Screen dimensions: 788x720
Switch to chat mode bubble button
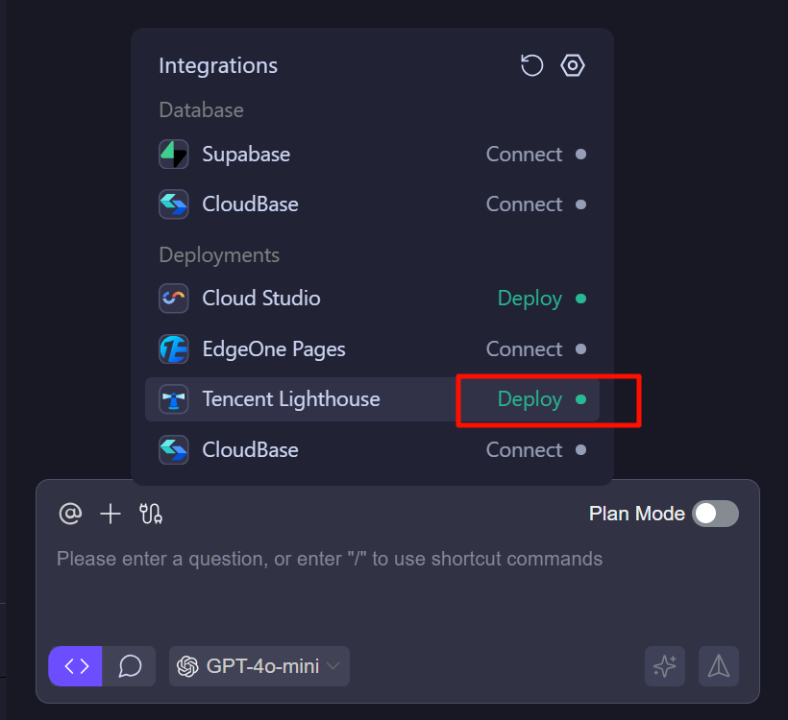coord(130,666)
